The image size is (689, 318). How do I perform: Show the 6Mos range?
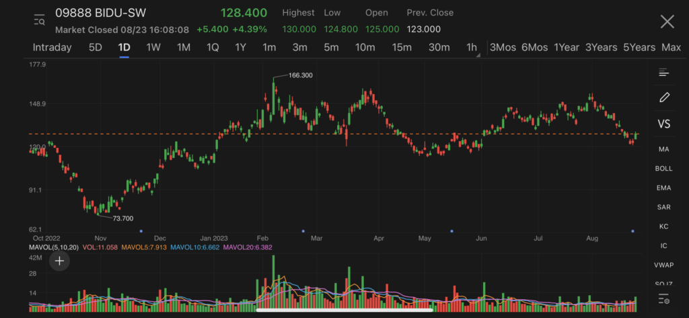point(535,48)
